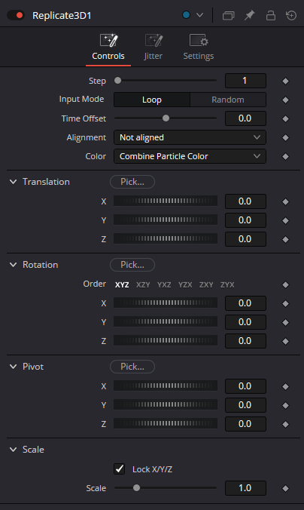Image resolution: width=304 pixels, height=510 pixels.
Task: Click the Step slider handle
Action: 118,80
